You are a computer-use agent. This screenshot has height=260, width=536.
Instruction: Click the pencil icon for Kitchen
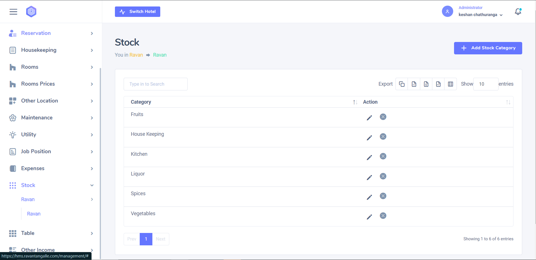[369, 157]
